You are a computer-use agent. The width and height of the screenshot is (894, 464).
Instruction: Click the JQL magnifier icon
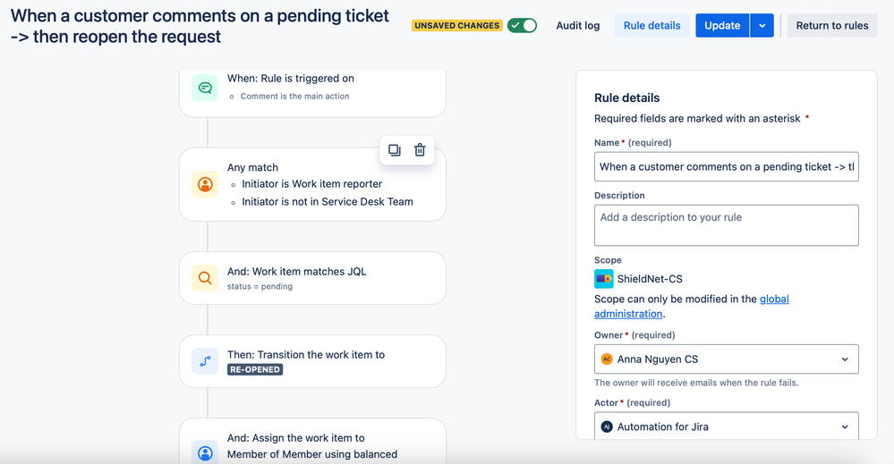pyautogui.click(x=205, y=278)
